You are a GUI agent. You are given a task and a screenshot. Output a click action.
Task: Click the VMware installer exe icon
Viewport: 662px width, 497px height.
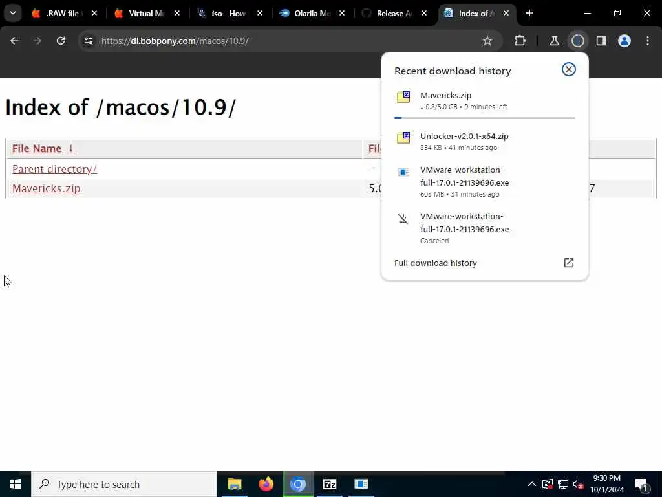tap(403, 171)
